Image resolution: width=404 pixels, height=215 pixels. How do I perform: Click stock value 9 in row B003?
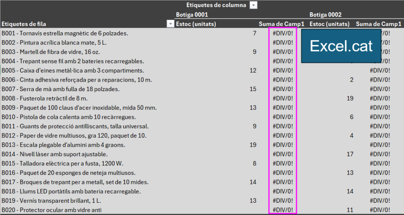click(x=254, y=52)
